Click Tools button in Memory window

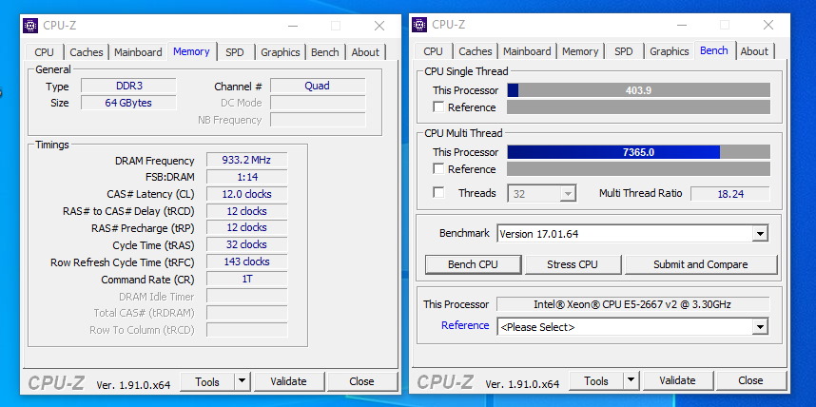[x=207, y=381]
